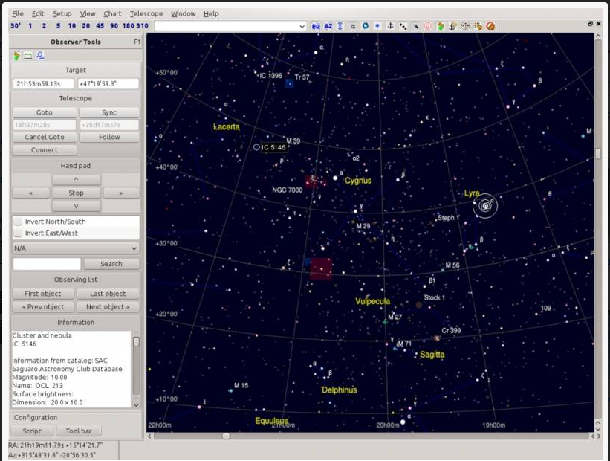Screen dimensions: 610x461
Task: Toggle constellation lines icon
Action: (x=403, y=26)
